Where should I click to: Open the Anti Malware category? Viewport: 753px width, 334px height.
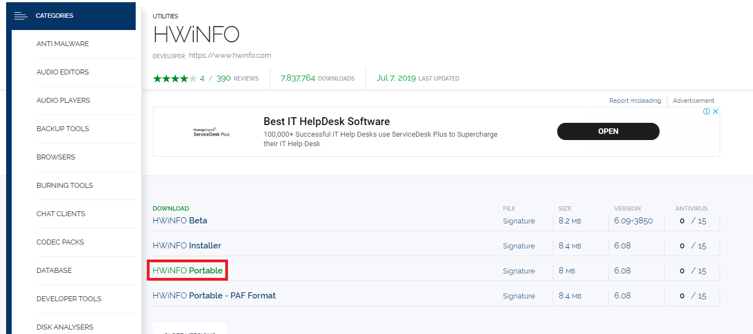(x=62, y=44)
